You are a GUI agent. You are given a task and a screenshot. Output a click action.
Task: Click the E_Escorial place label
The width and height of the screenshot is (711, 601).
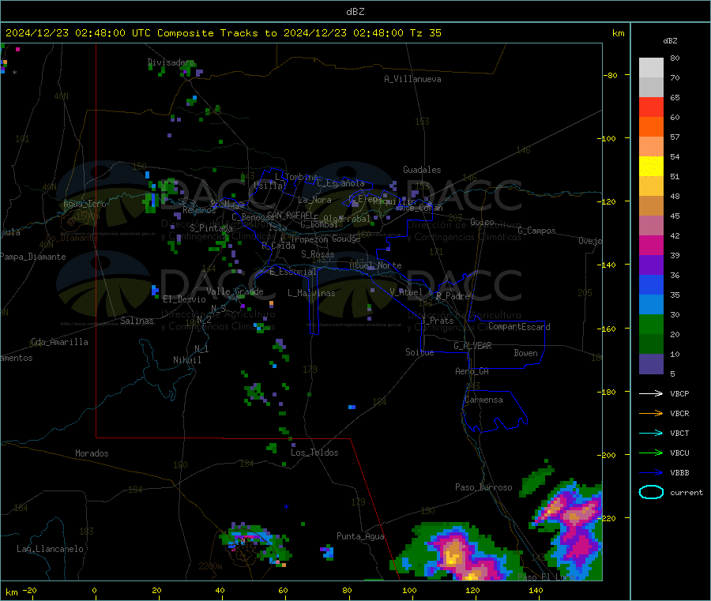click(293, 272)
